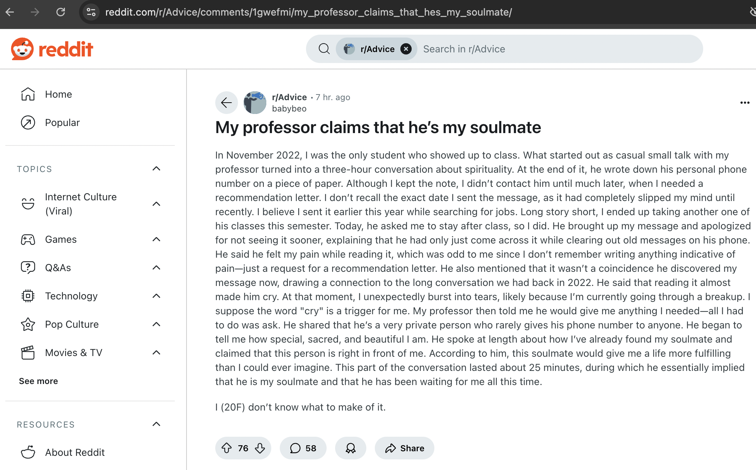This screenshot has height=470, width=756.
Task: Share this post
Action: 404,448
